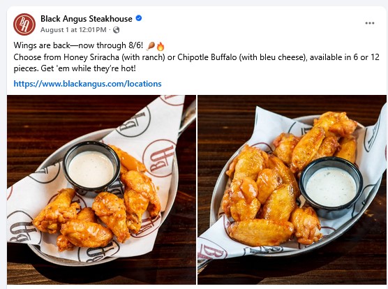Click the drumstick emoji in the caption
The width and height of the screenshot is (388, 289).
coord(151,46)
